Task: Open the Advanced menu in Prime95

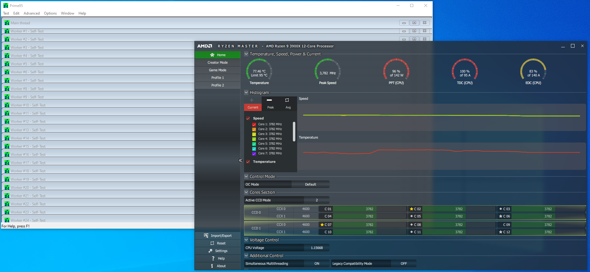Action: 32,13
